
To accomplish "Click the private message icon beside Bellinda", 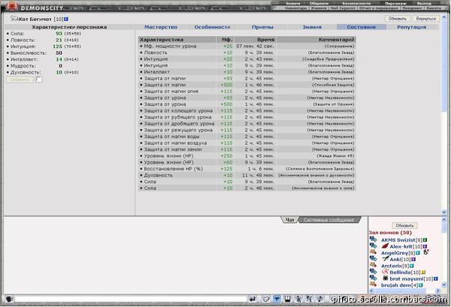I will click(373, 272).
